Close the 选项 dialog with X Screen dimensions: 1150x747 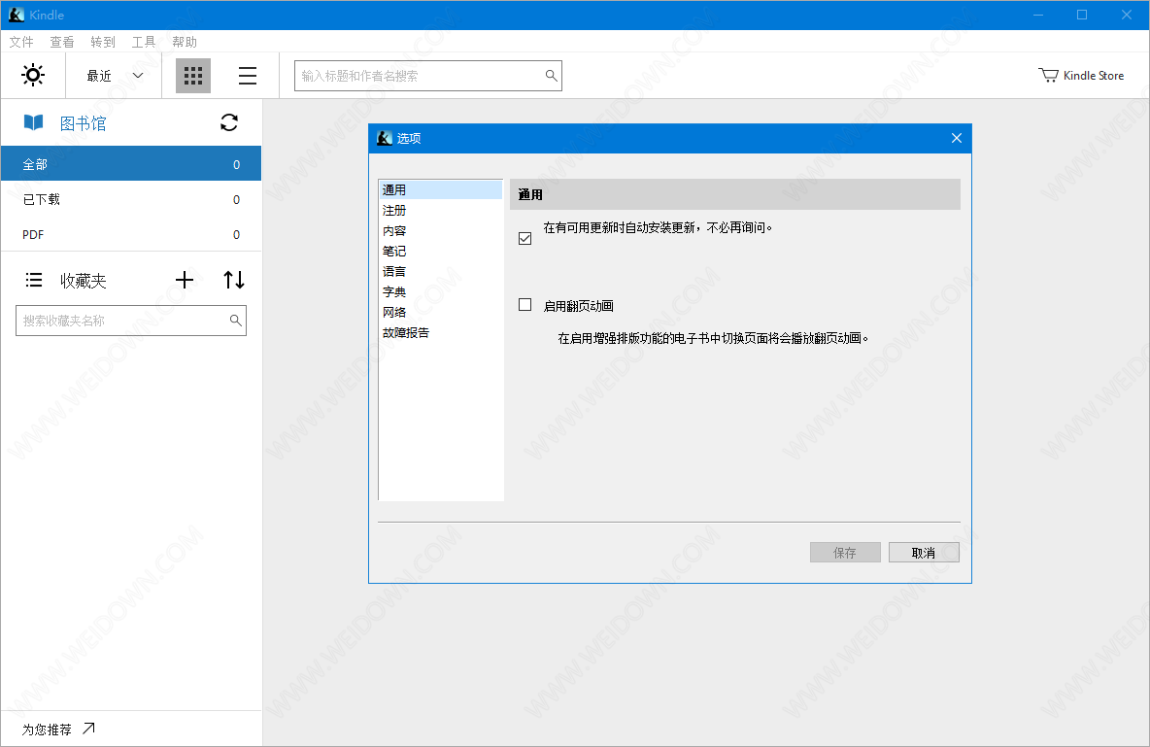[x=956, y=138]
